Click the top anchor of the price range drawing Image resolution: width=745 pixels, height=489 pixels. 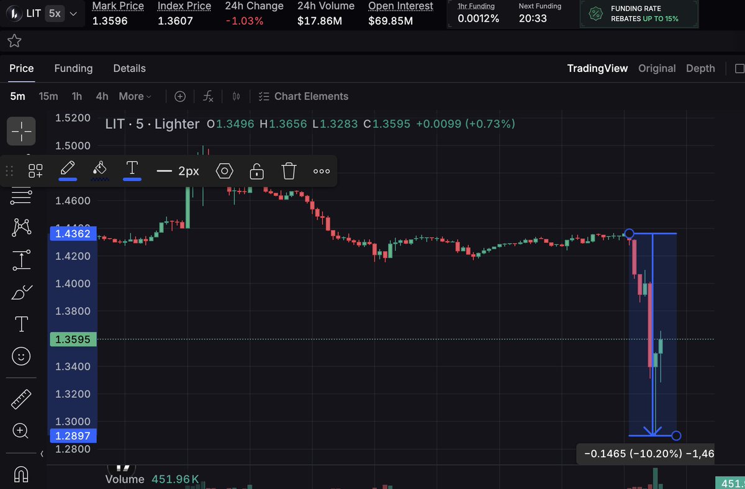coord(629,234)
